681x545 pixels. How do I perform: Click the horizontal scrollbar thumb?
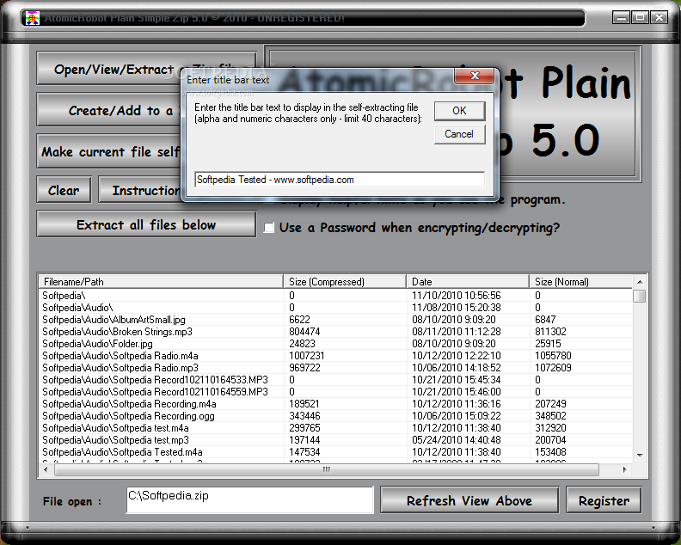tap(327, 469)
